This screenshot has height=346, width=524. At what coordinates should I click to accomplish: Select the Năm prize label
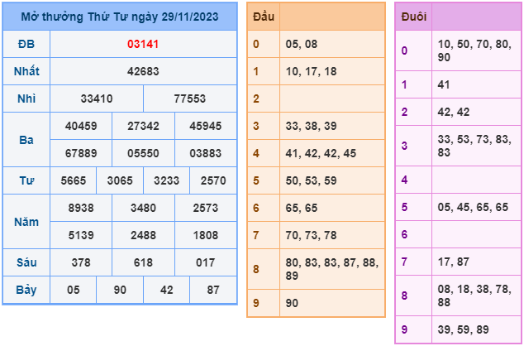[x=26, y=222]
